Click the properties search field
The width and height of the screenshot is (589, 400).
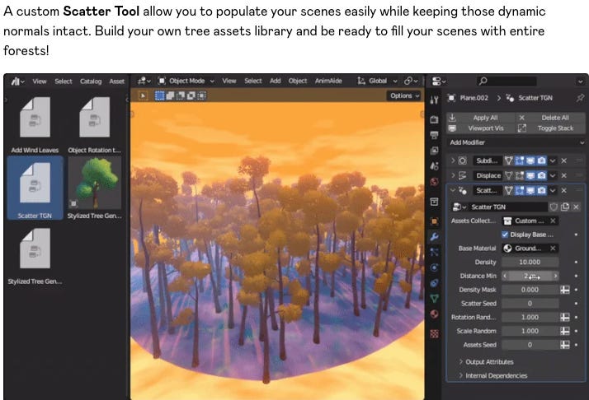click(x=507, y=81)
